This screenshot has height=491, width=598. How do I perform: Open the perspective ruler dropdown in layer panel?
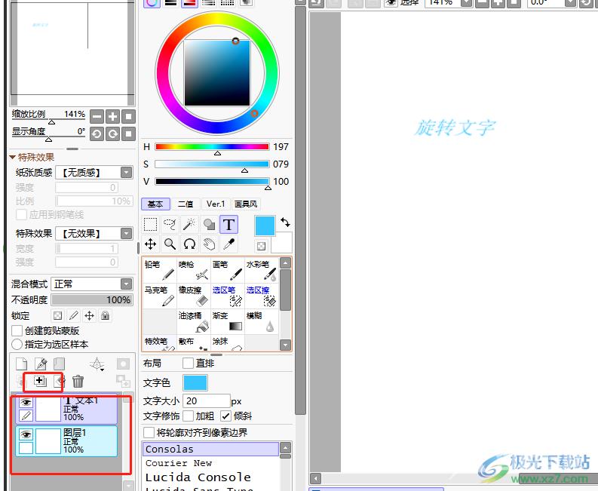[x=97, y=364]
